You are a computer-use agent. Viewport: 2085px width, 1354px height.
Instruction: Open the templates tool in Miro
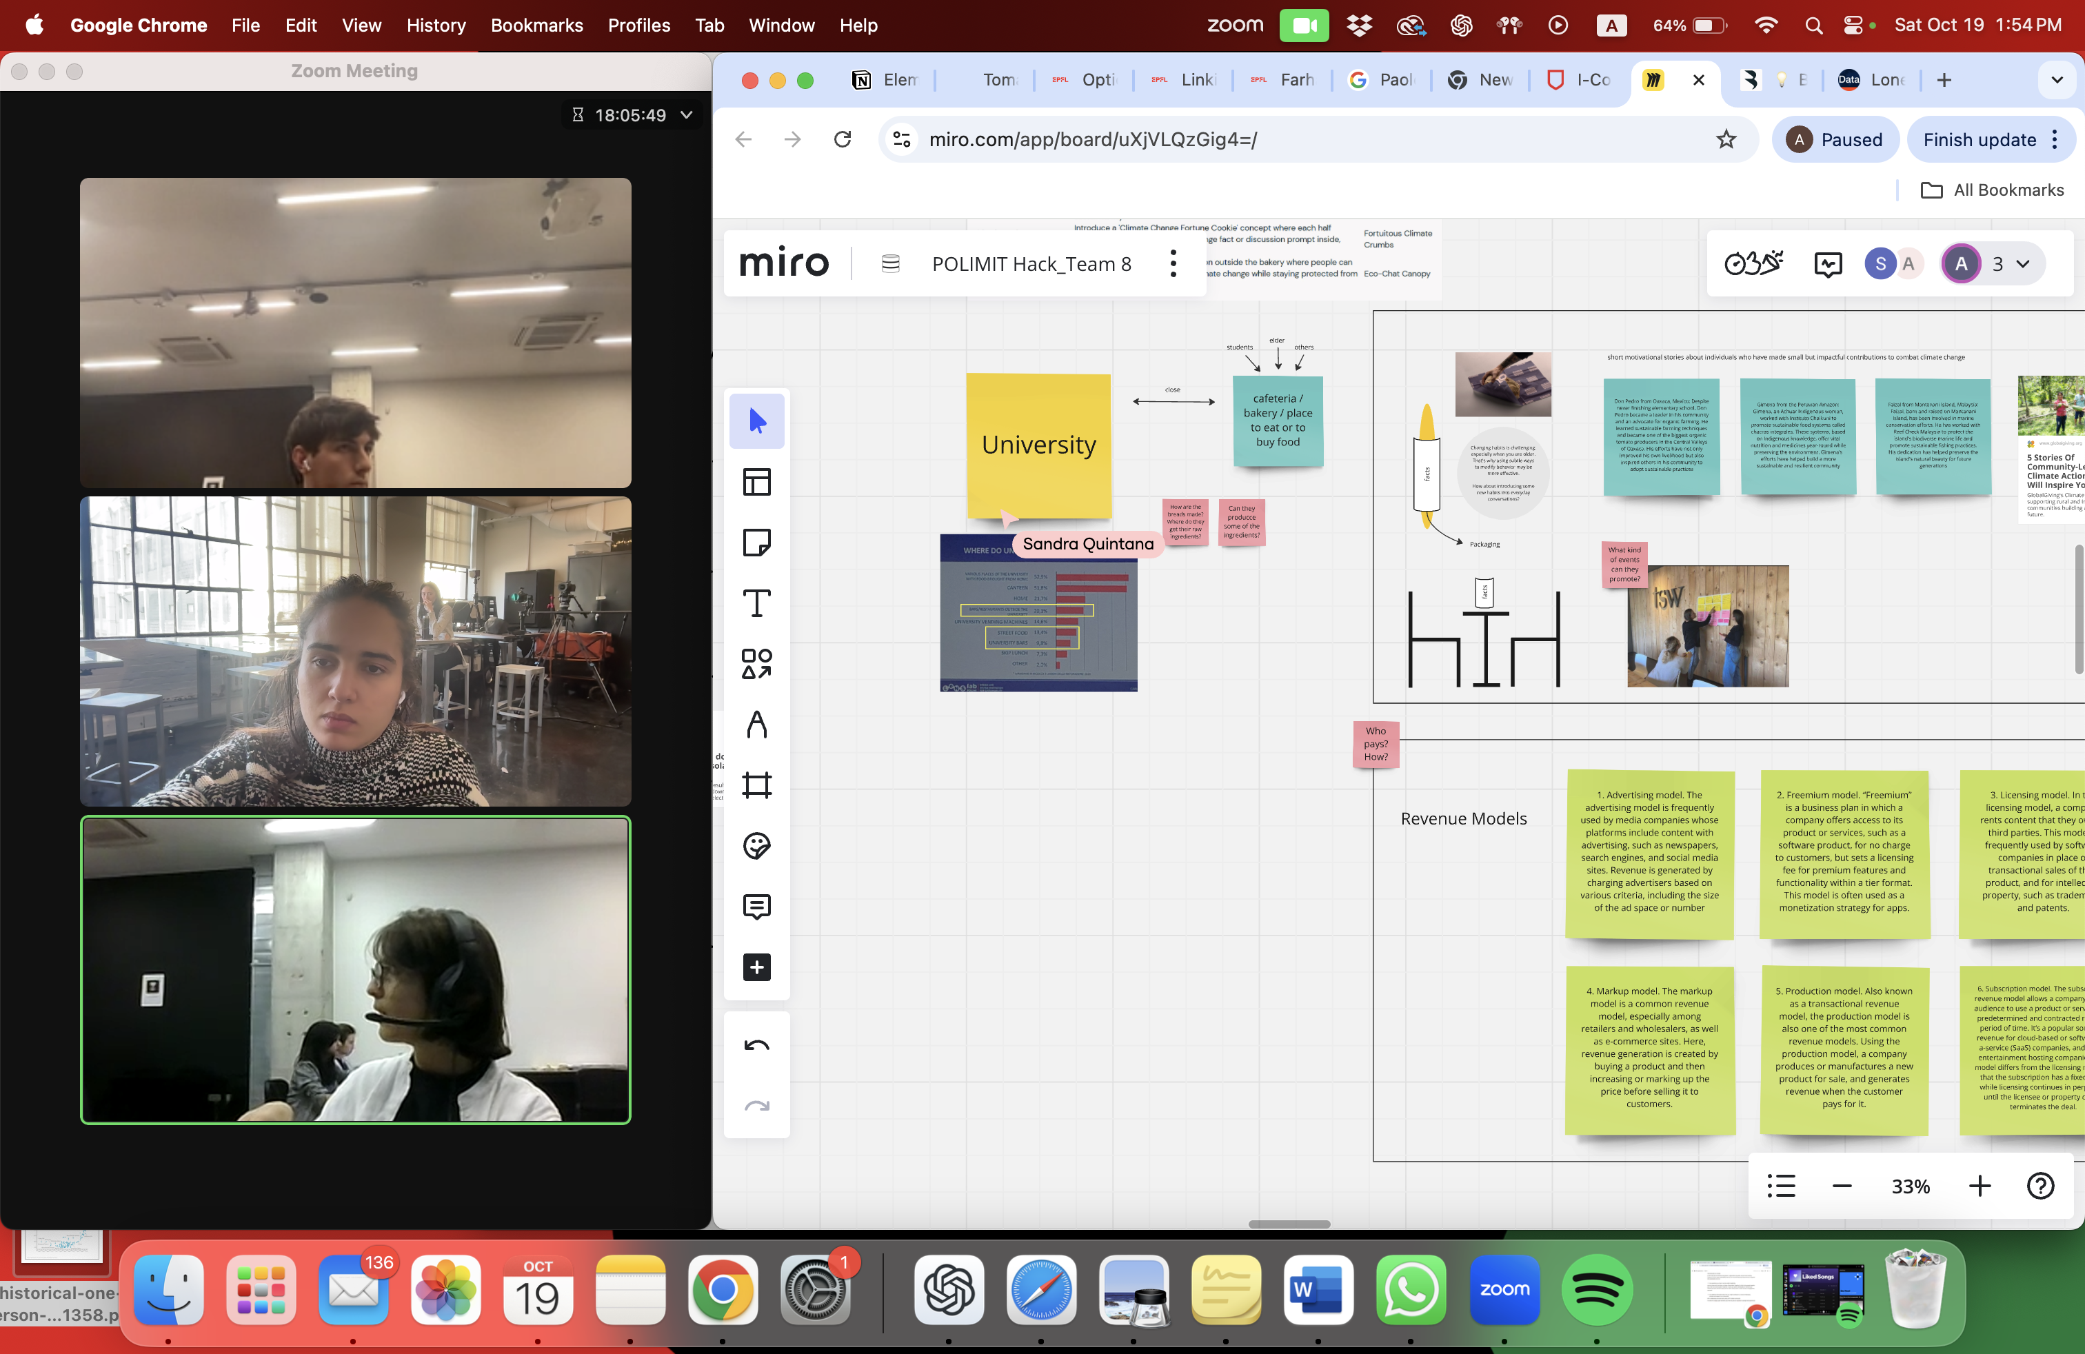756,482
